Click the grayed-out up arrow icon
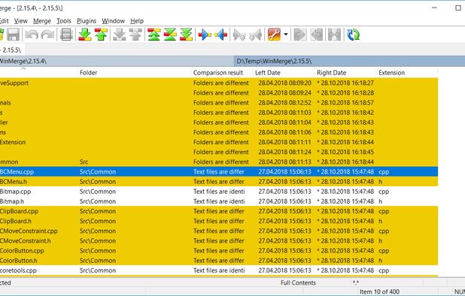The height and width of the screenshot is (296, 465). click(x=135, y=35)
